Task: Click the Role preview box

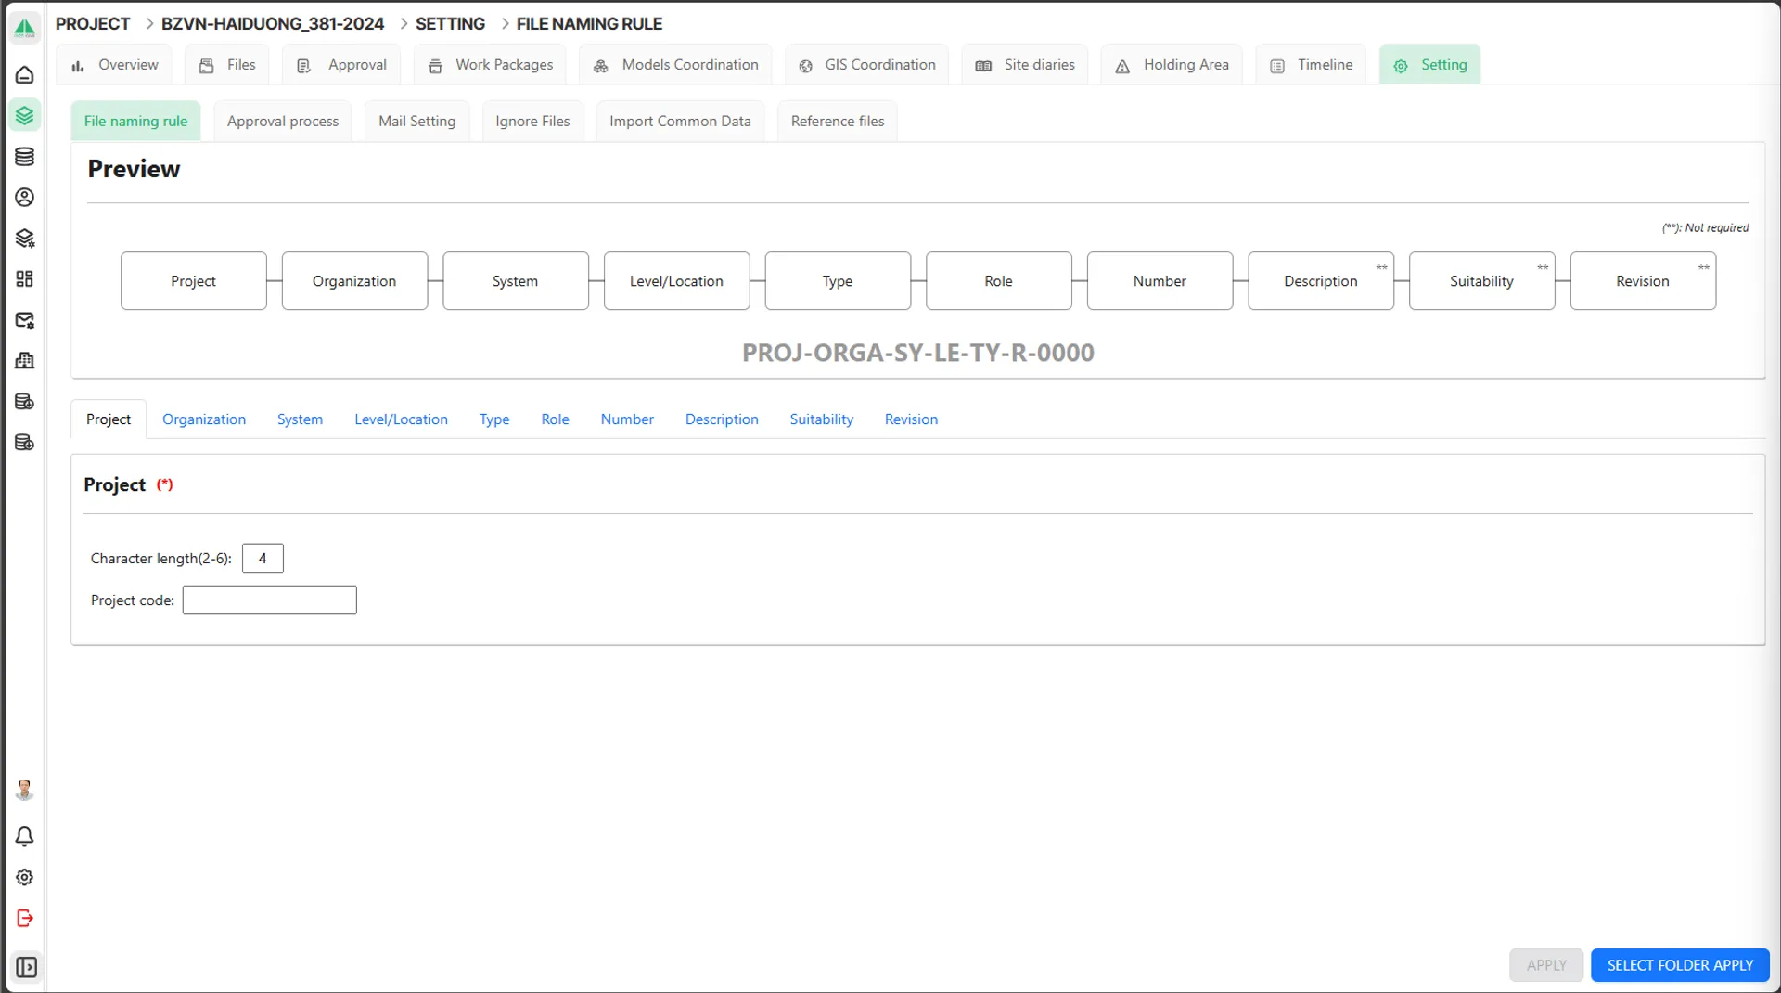Action: pos(998,280)
